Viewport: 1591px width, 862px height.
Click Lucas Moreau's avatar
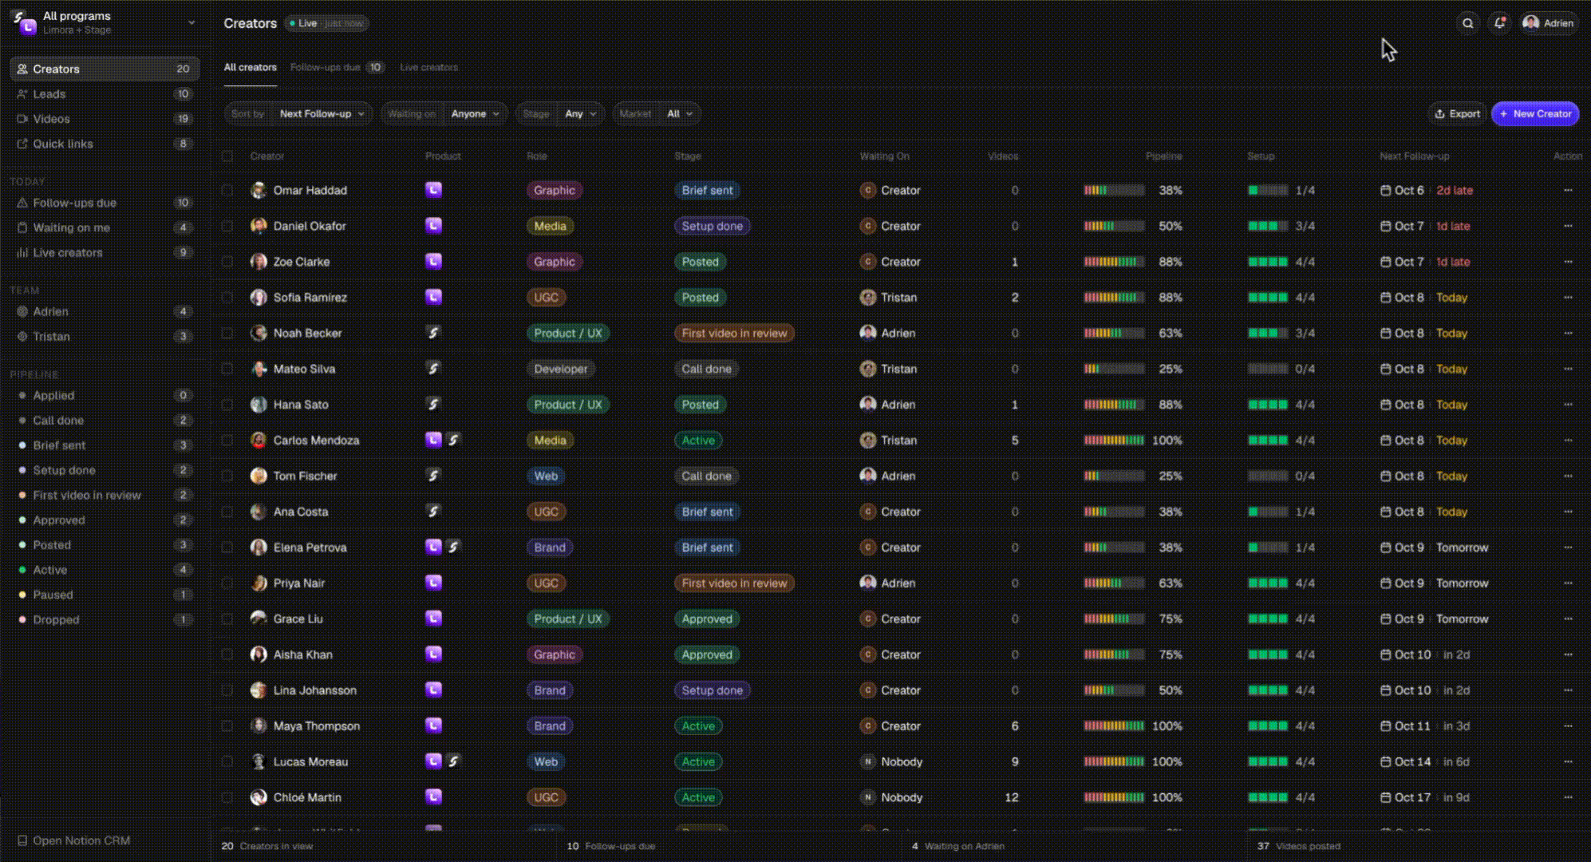tap(259, 761)
